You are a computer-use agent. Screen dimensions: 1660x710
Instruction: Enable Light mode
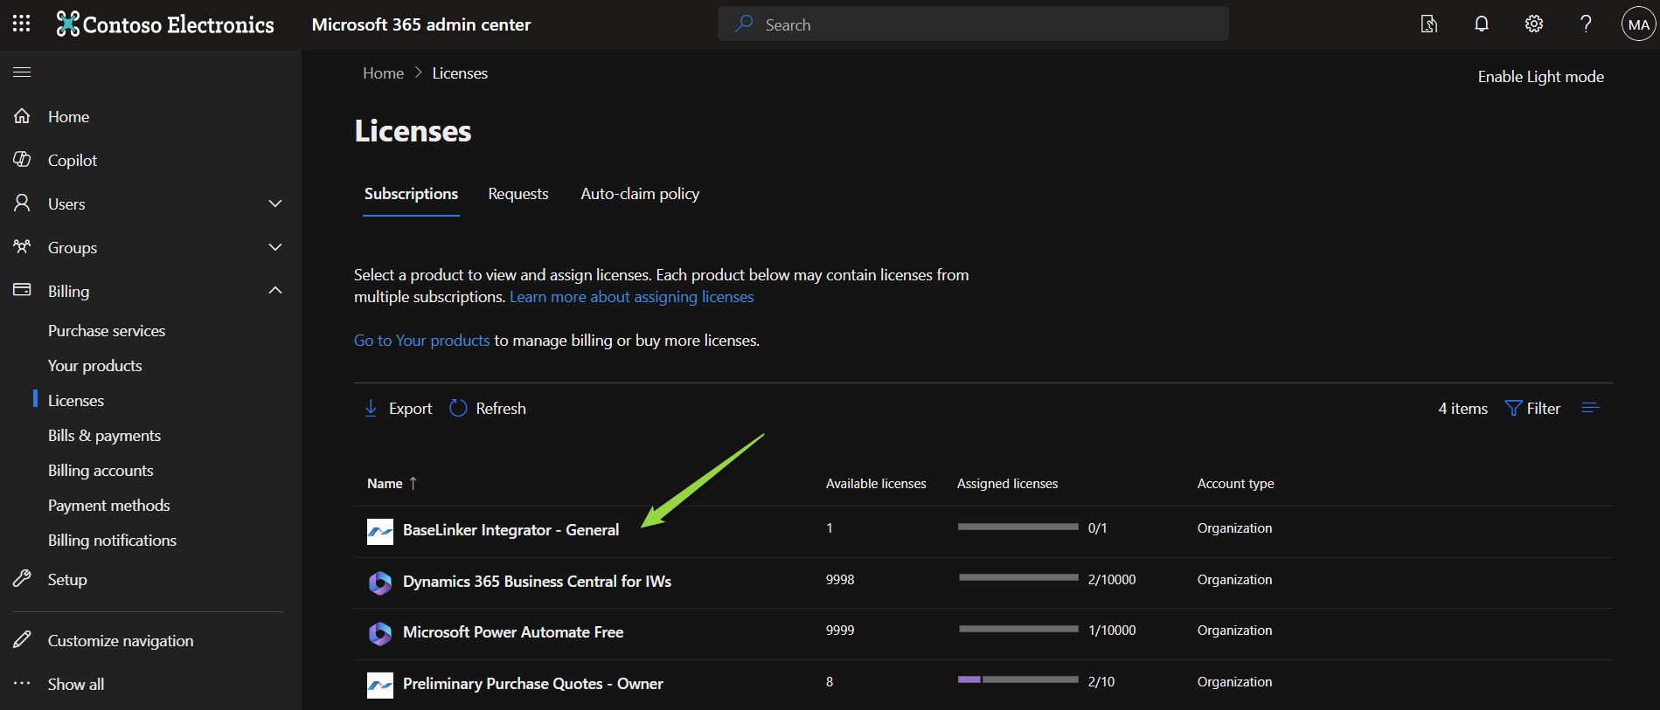point(1540,77)
